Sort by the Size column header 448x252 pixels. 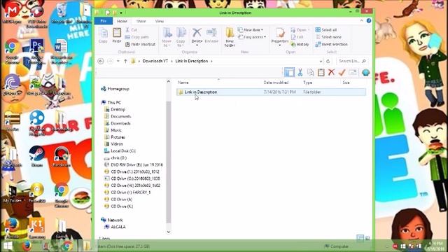tap(346, 83)
